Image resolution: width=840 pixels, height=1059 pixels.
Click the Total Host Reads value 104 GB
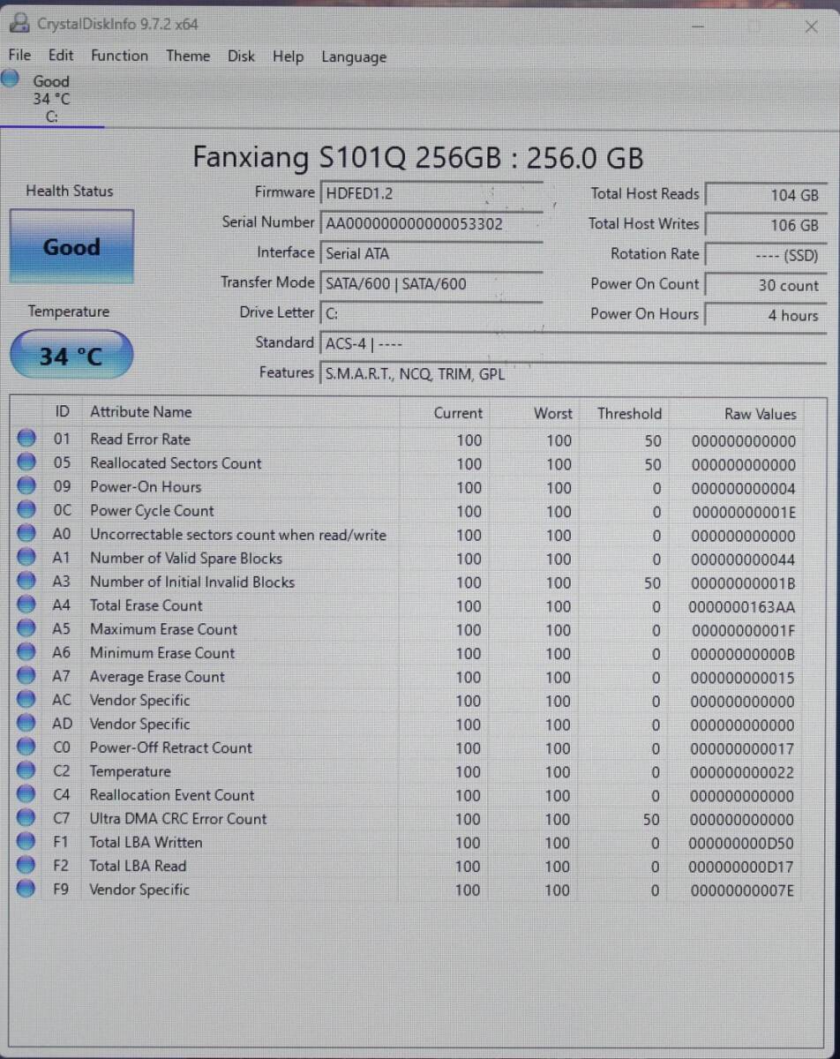[x=767, y=195]
